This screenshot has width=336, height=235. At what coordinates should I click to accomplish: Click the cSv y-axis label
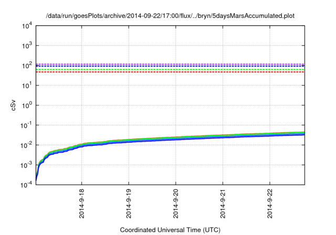pos(13,105)
